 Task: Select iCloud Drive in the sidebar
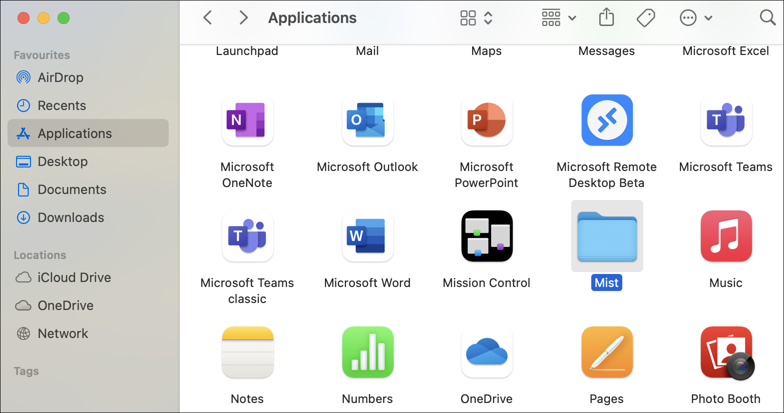tap(74, 277)
